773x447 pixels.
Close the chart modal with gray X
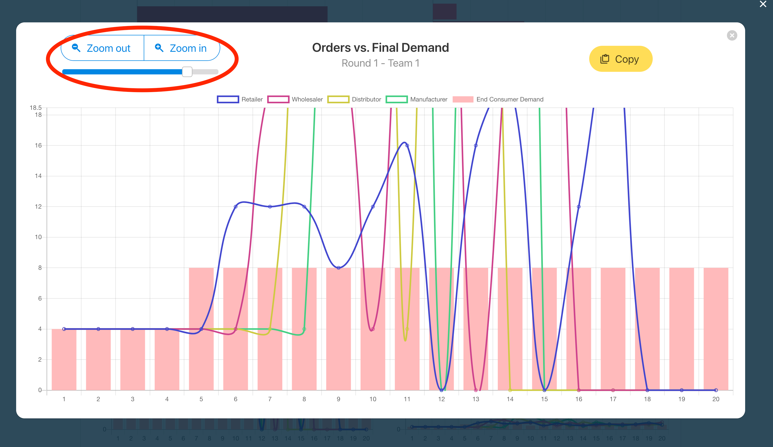732,35
